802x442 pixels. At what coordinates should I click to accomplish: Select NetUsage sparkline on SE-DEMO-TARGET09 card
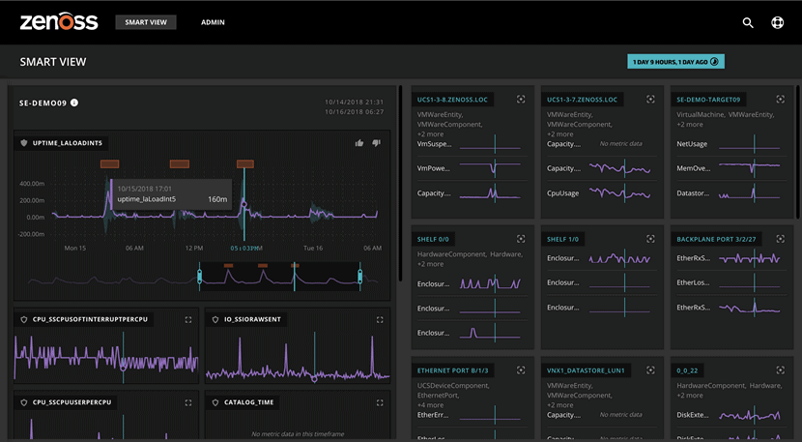(x=749, y=144)
